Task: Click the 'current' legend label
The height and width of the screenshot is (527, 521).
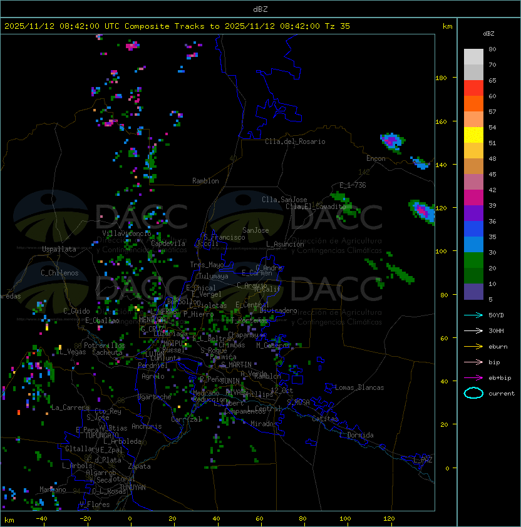Action: click(502, 394)
